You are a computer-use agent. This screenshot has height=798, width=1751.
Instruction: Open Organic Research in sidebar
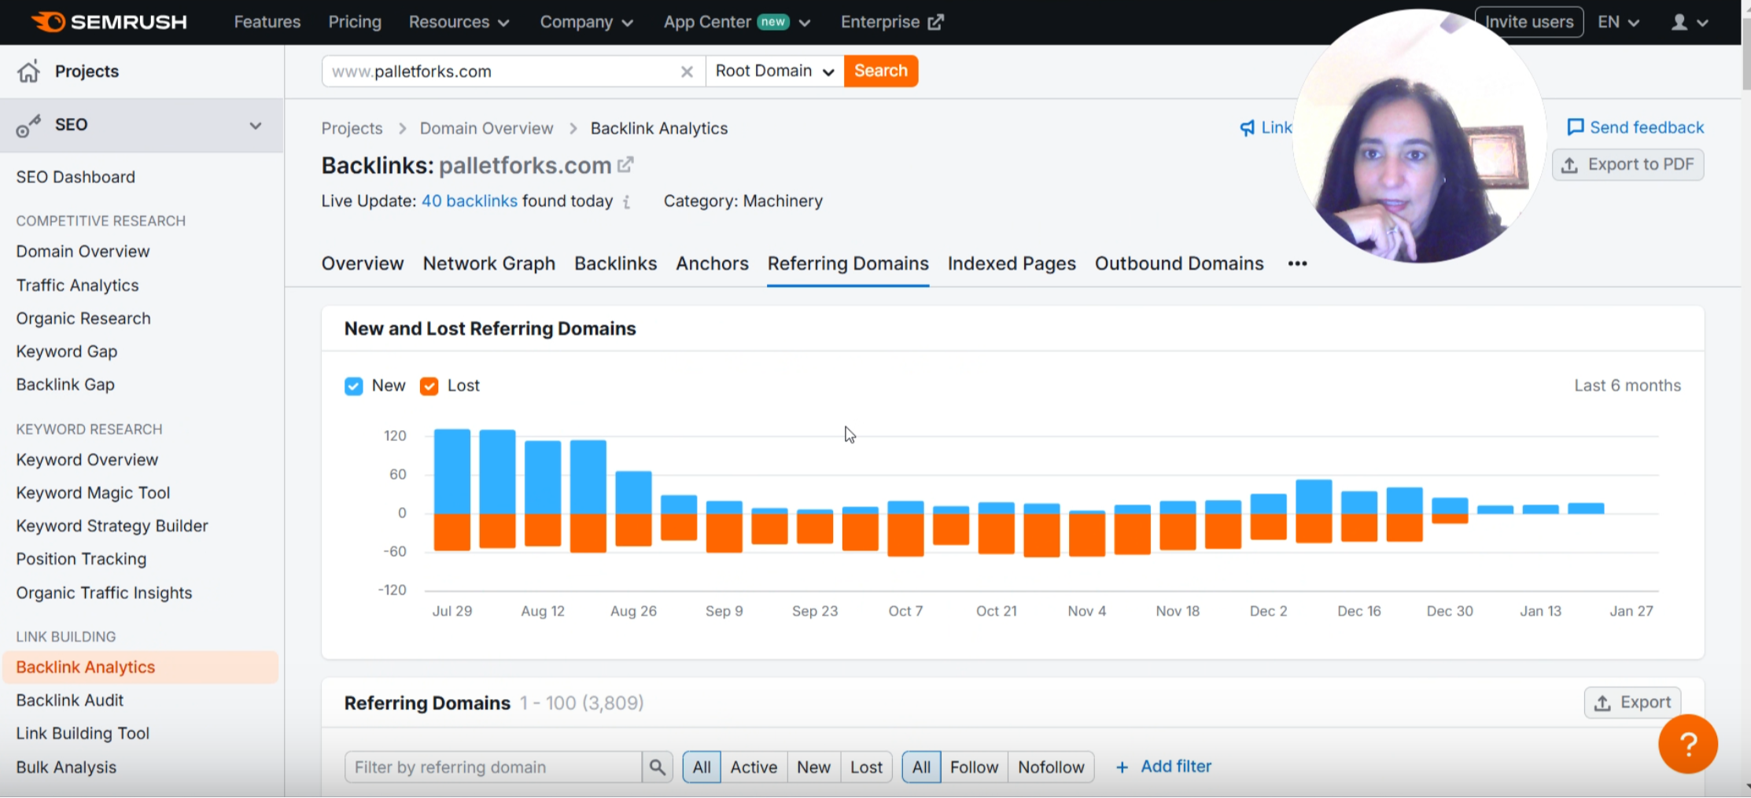[x=83, y=319]
